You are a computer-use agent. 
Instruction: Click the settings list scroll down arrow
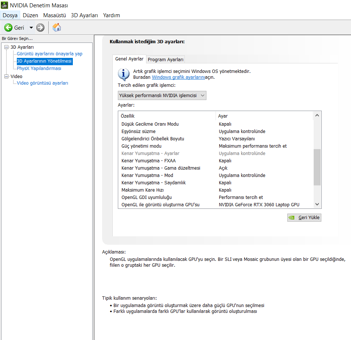(x=317, y=204)
